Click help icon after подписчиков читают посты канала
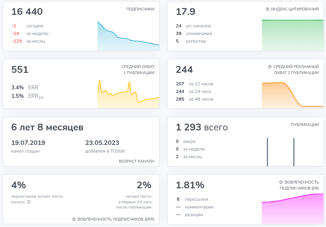 pyautogui.click(x=29, y=202)
